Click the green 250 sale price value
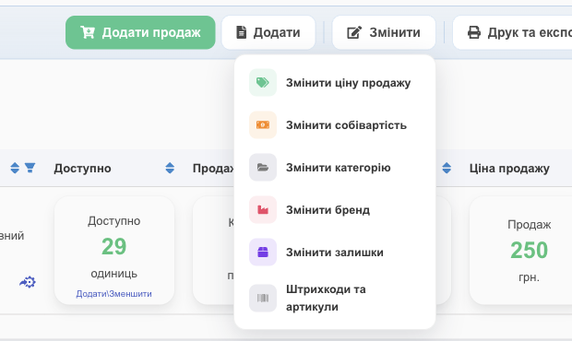Viewport: 572px width, 341px height. click(529, 251)
